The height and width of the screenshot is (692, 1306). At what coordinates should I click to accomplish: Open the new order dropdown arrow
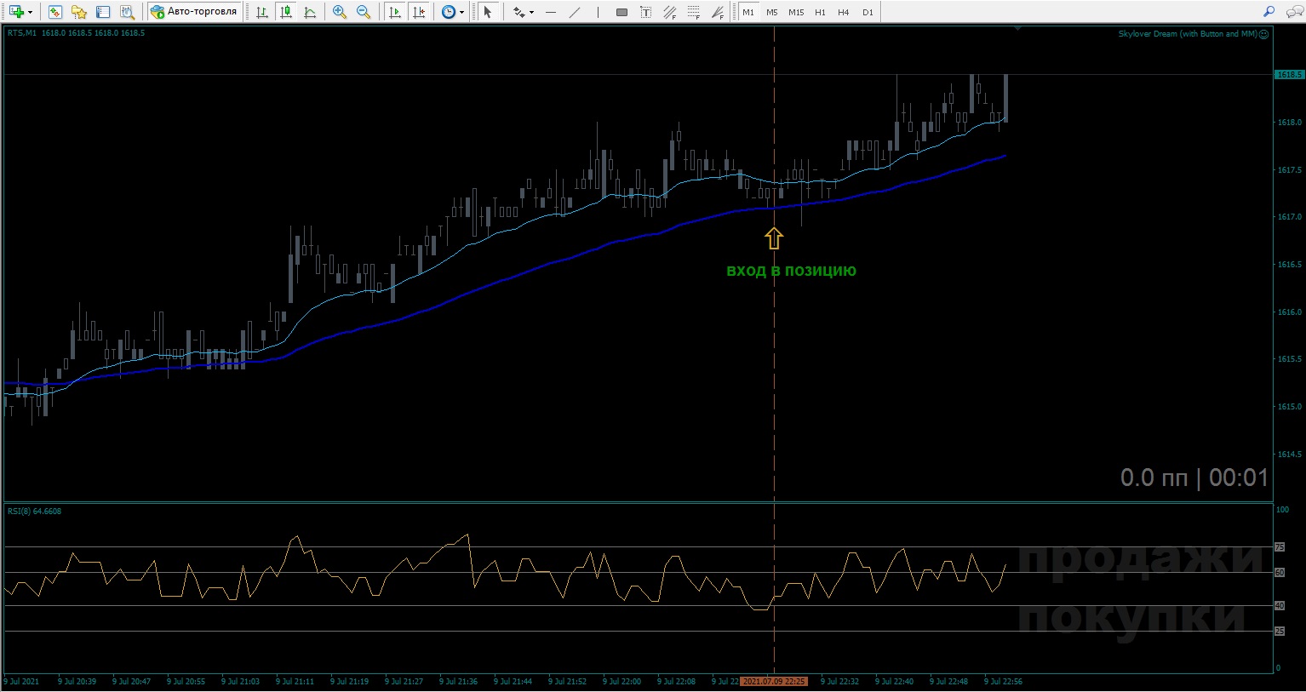(x=30, y=13)
